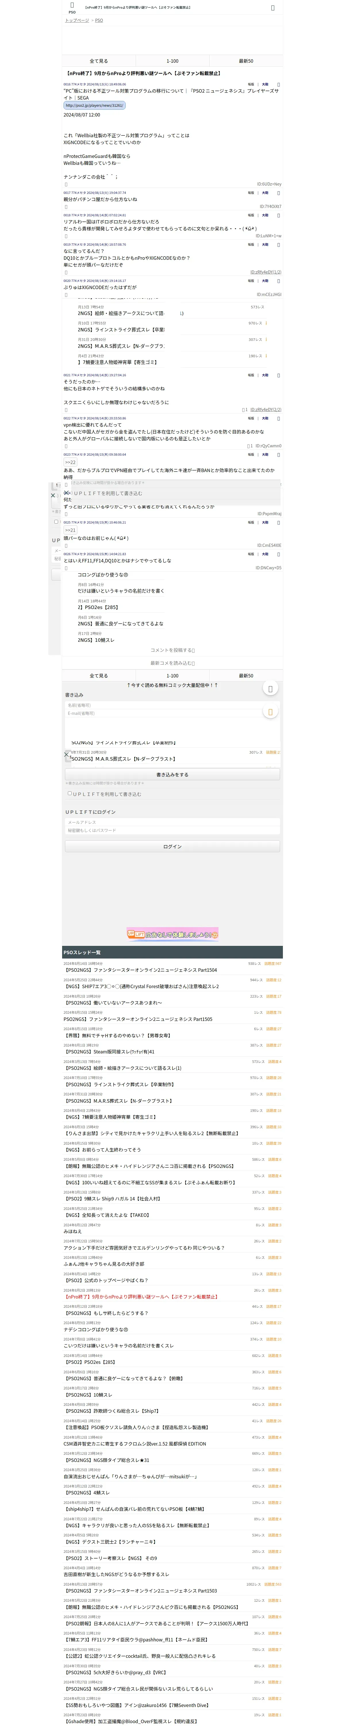Follow the >>22 anchor in post 0023
The height and width of the screenshot is (1726, 345).
coord(70,462)
